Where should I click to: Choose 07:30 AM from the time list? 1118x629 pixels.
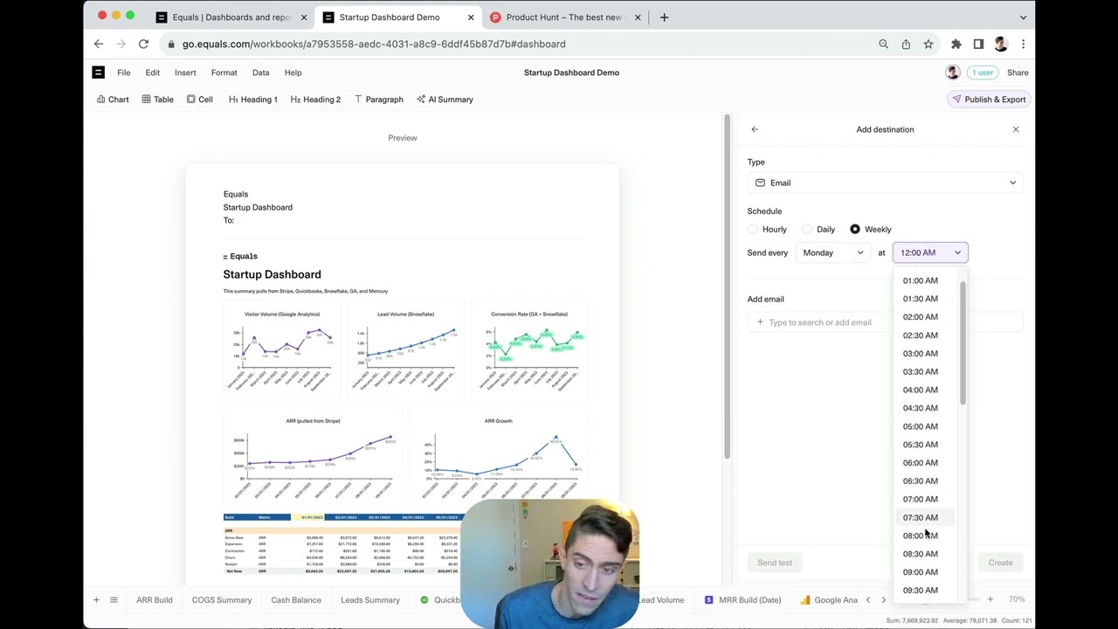click(921, 517)
